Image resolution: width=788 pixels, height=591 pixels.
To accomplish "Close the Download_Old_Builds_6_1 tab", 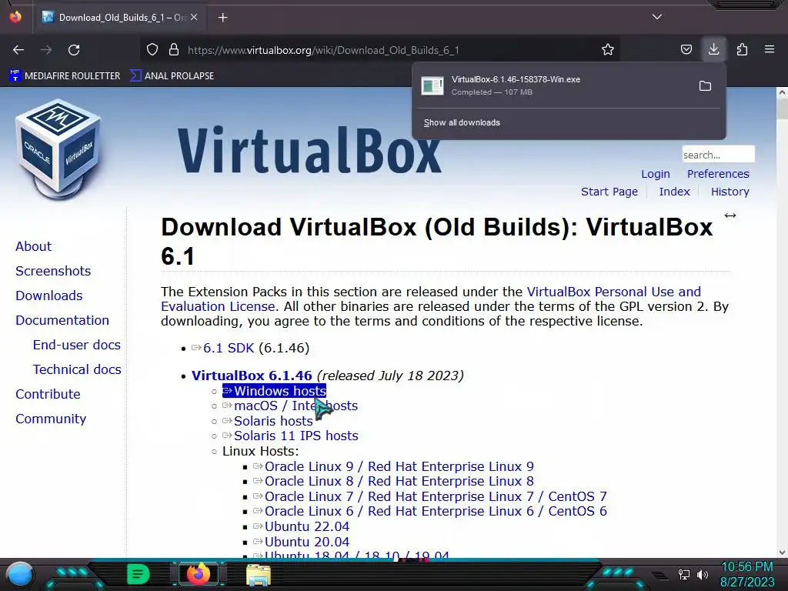I will point(194,17).
